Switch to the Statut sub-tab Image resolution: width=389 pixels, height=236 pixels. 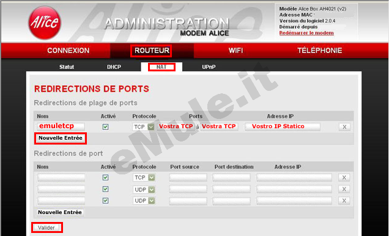pos(67,67)
